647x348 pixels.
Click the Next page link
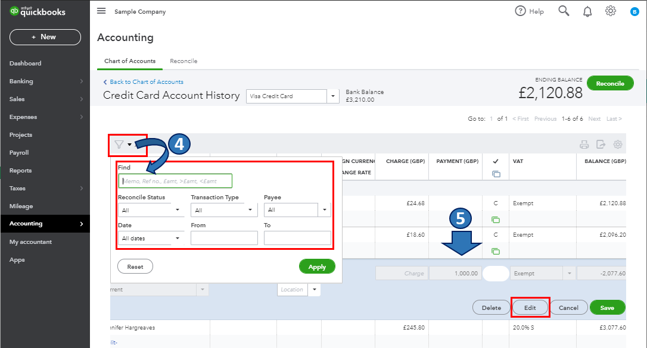click(x=594, y=118)
